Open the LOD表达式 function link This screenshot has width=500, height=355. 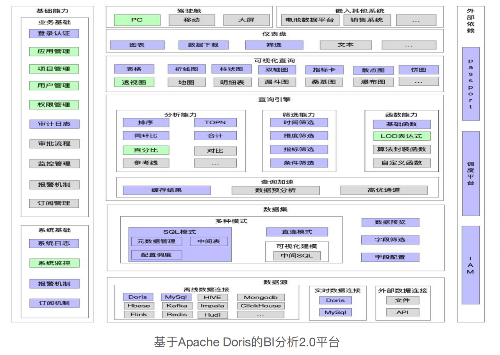(402, 136)
